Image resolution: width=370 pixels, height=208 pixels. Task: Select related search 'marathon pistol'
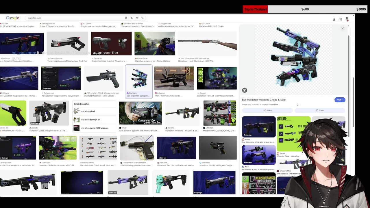pos(94,111)
